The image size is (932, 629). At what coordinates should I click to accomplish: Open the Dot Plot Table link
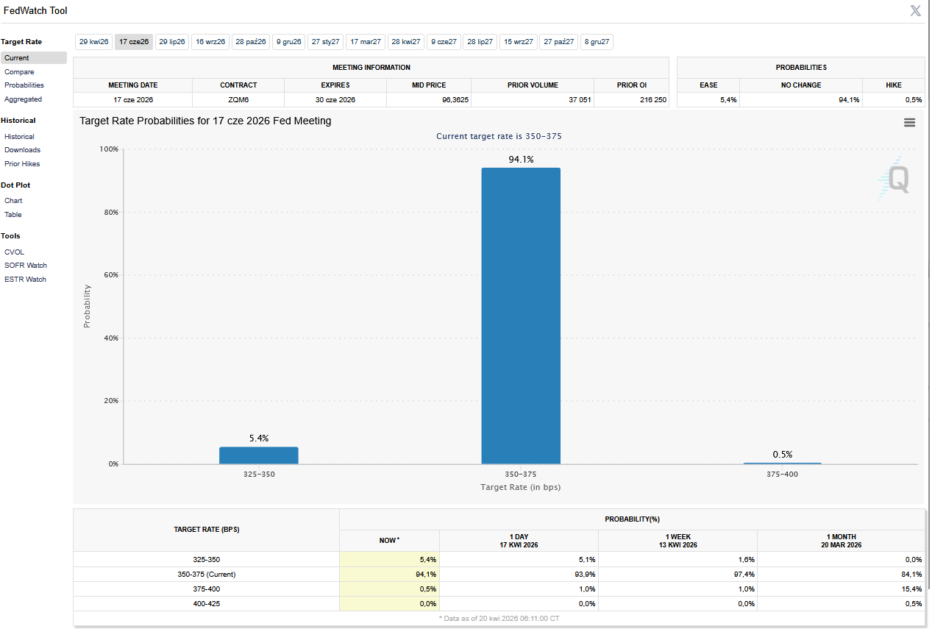13,215
